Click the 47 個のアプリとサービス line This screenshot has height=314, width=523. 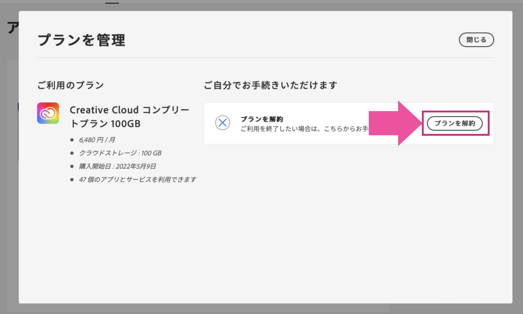[x=137, y=180]
